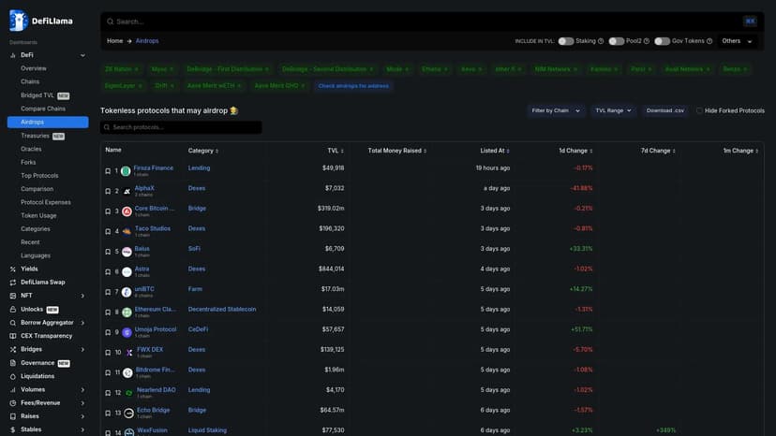776x436 pixels.
Task: Click the Core Bitcoin protocol logo
Action: click(x=127, y=211)
